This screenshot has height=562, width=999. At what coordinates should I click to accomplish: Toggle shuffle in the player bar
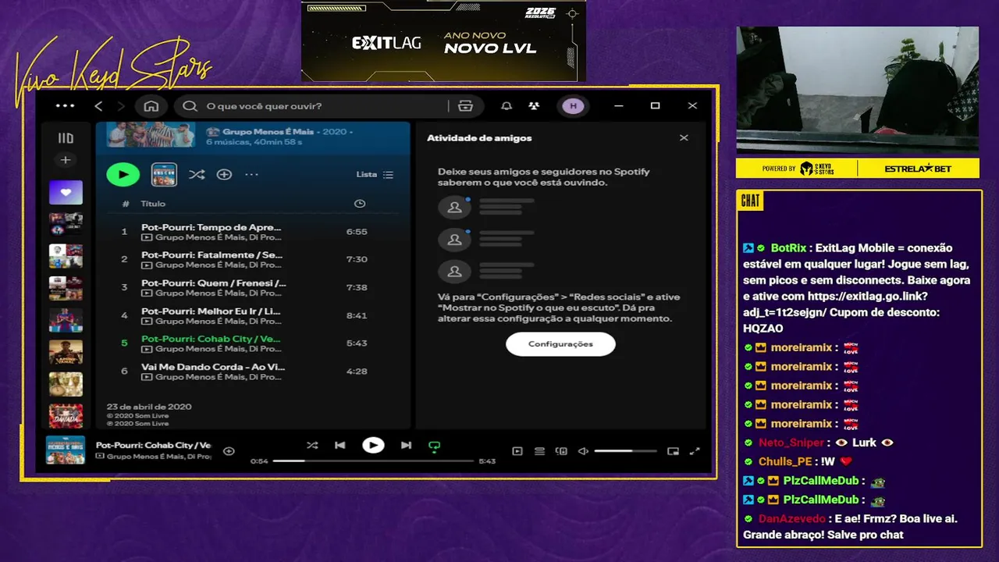pos(312,445)
